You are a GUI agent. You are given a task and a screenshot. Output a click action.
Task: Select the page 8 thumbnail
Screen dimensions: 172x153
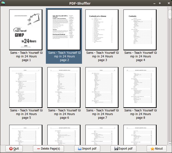pyautogui.click(x=140, y=87)
